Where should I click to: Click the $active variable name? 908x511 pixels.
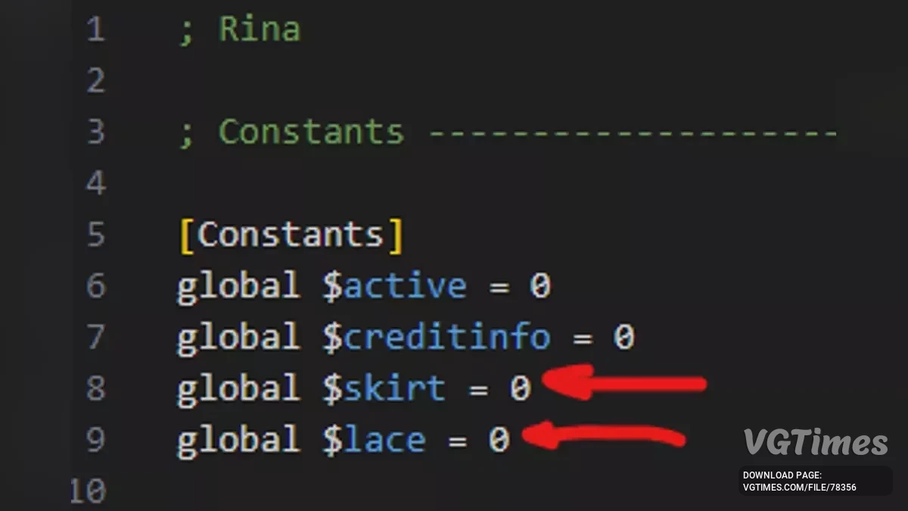point(395,286)
